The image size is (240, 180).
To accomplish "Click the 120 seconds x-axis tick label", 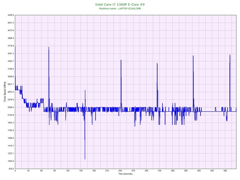I will click(x=68, y=171).
